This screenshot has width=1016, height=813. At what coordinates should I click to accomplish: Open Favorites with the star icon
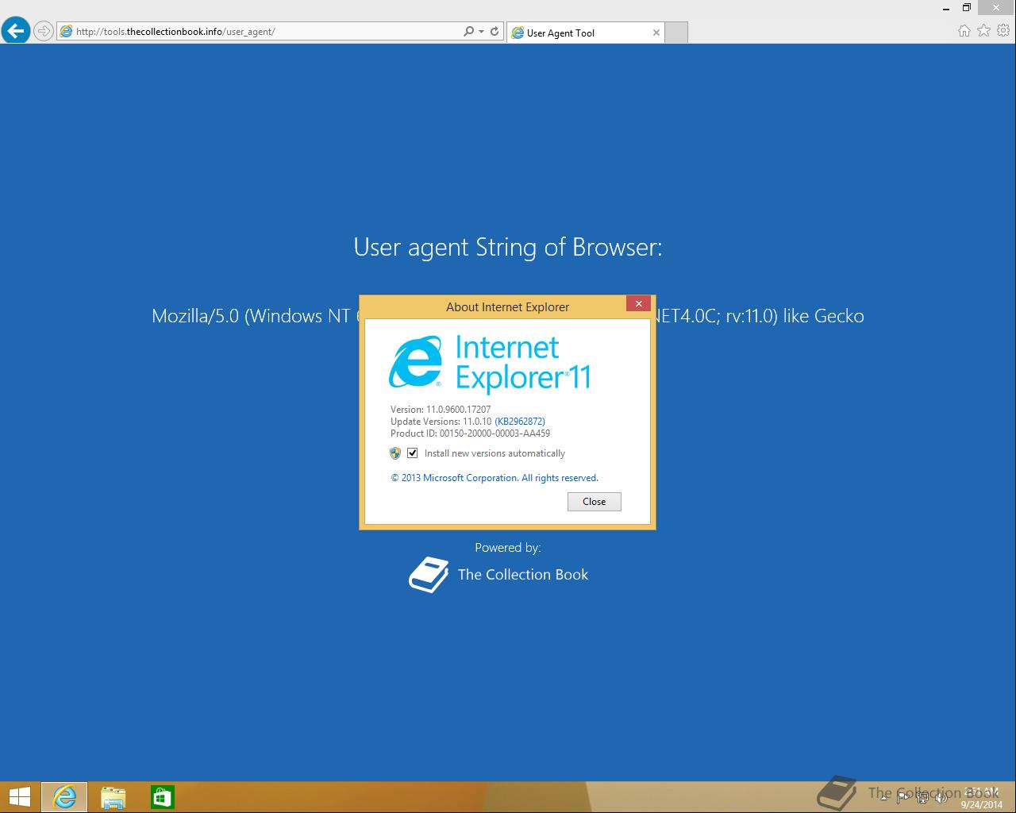pyautogui.click(x=983, y=31)
